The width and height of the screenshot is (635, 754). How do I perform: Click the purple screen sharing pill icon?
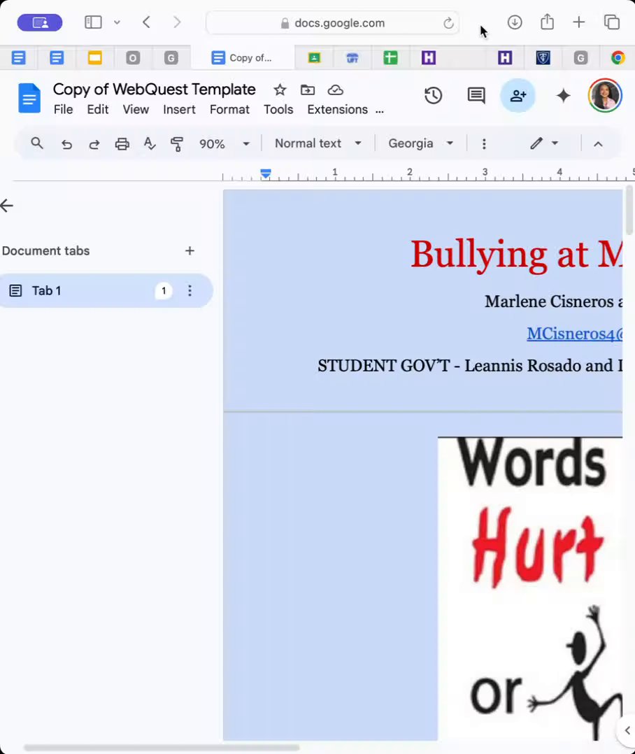pos(40,22)
